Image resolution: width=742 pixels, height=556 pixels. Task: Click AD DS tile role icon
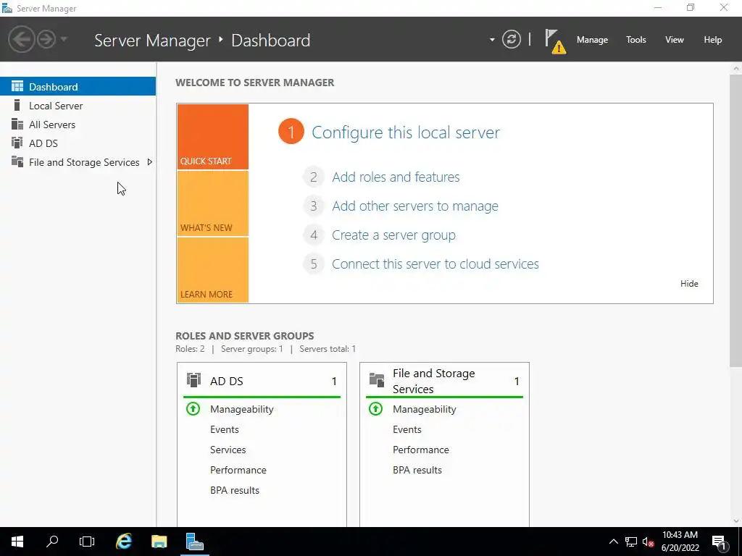click(x=193, y=380)
